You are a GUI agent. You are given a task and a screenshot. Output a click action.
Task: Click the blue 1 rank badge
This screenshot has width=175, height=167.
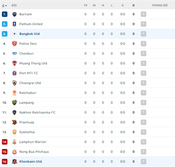(4, 14)
